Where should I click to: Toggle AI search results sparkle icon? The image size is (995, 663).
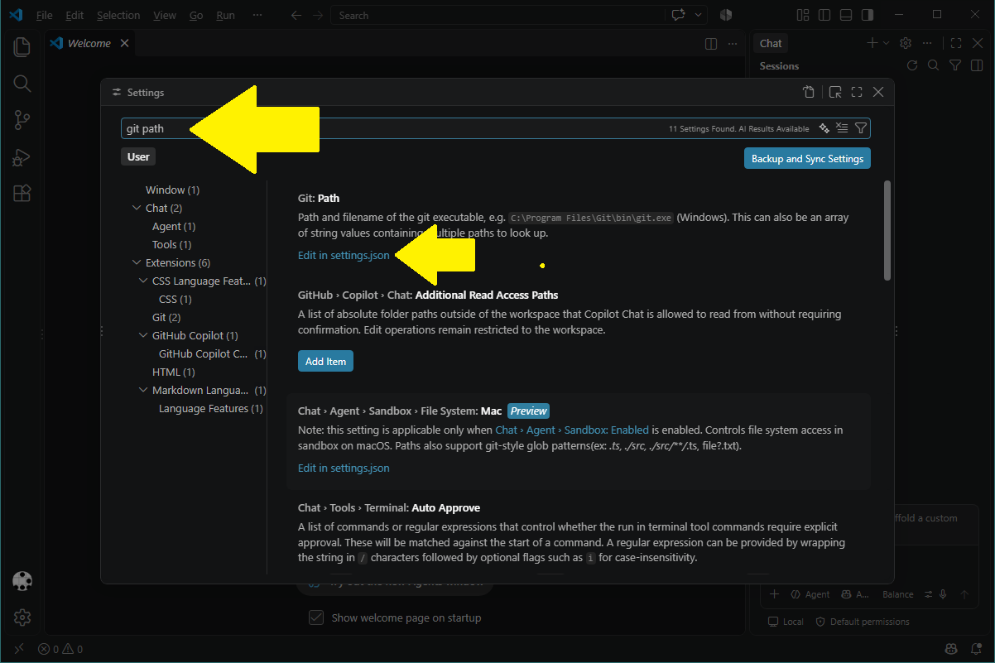tap(824, 128)
